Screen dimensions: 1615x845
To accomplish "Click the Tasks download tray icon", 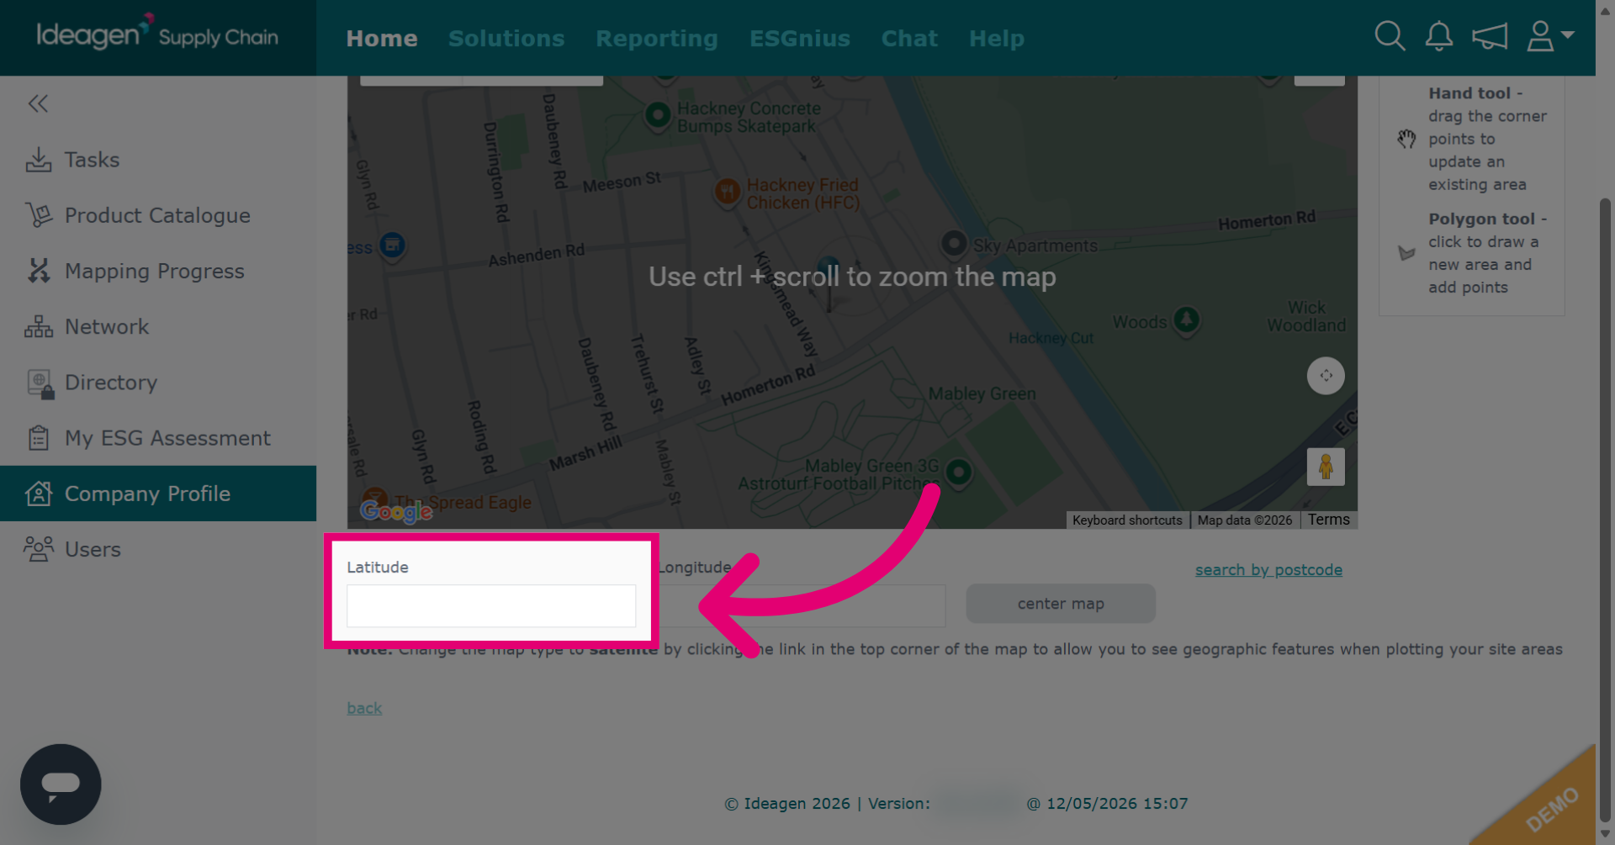I will point(39,160).
